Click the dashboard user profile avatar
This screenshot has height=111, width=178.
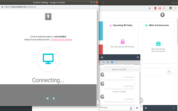click(162, 15)
